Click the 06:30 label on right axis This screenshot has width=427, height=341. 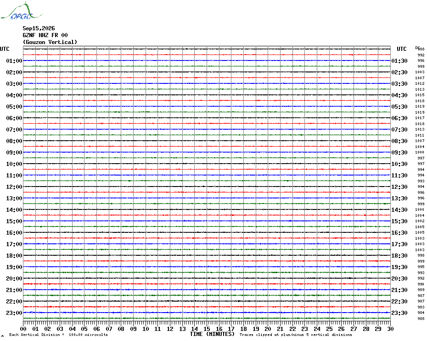coord(399,118)
